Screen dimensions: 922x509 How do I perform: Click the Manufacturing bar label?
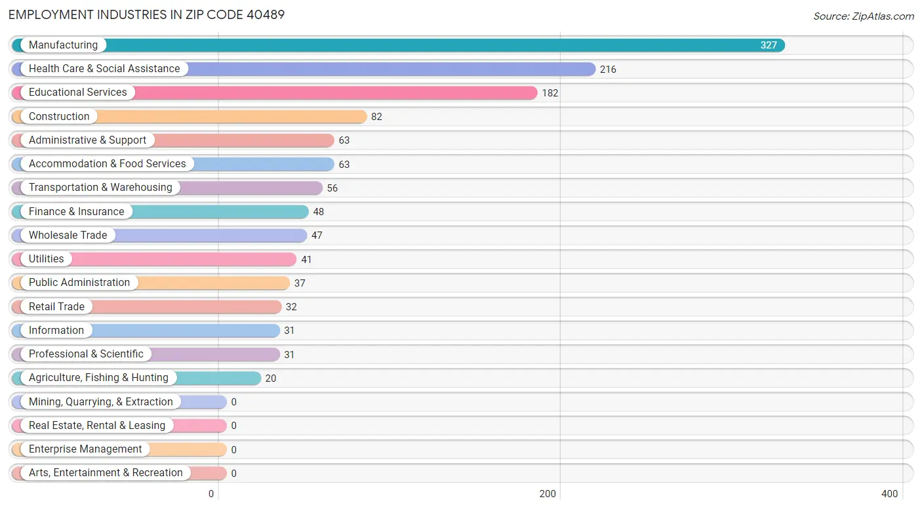pyautogui.click(x=63, y=45)
